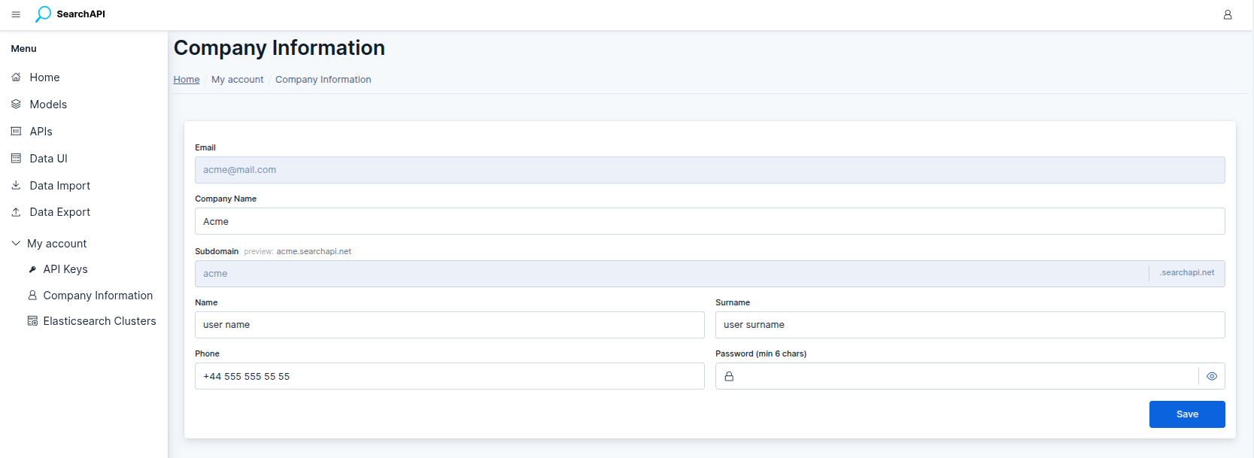Click the Phone field label
This screenshot has height=458, width=1254.
[207, 354]
